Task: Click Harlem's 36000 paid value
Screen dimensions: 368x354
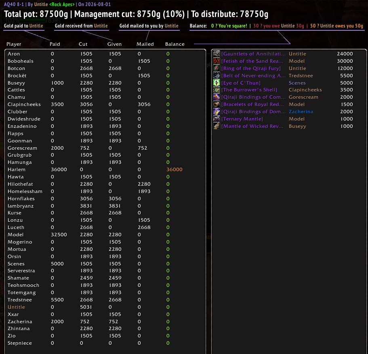Action: tap(59, 170)
